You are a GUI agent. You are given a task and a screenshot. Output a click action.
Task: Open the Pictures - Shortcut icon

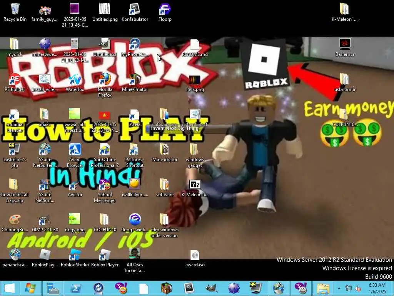pos(135,155)
